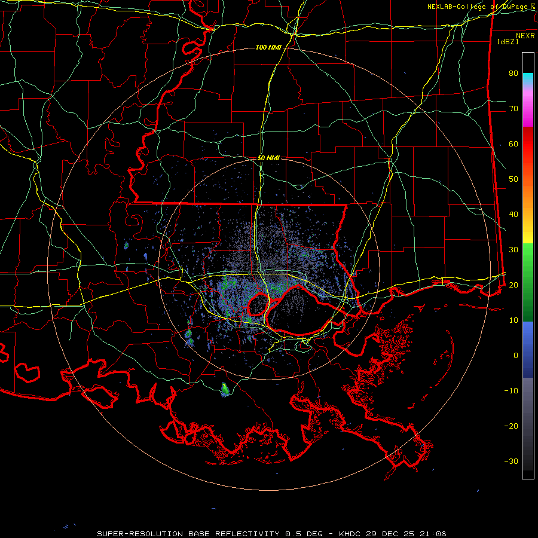Click the 50 NMI range ring label

268,158
